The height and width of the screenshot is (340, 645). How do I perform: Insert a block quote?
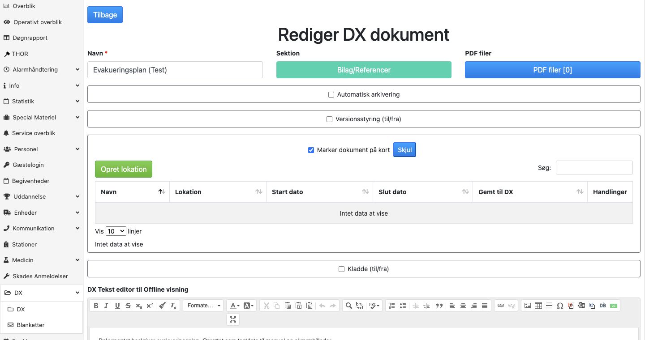(439, 306)
